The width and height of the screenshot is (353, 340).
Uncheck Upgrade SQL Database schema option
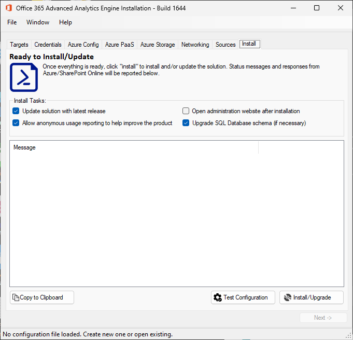pos(186,123)
